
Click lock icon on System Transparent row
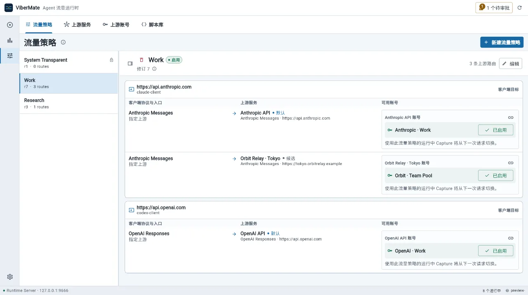click(111, 60)
